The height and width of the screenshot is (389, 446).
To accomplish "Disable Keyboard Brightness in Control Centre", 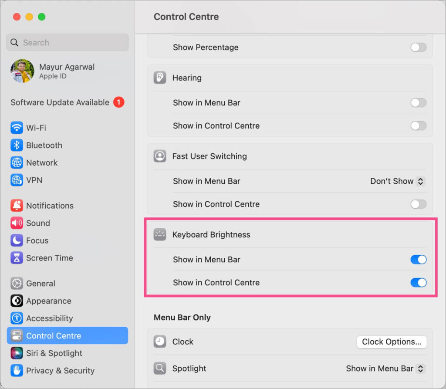I will pyautogui.click(x=418, y=283).
